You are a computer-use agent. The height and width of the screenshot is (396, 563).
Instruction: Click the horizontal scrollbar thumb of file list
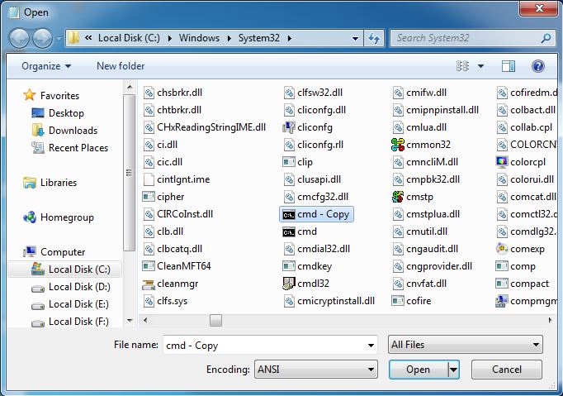(215, 320)
